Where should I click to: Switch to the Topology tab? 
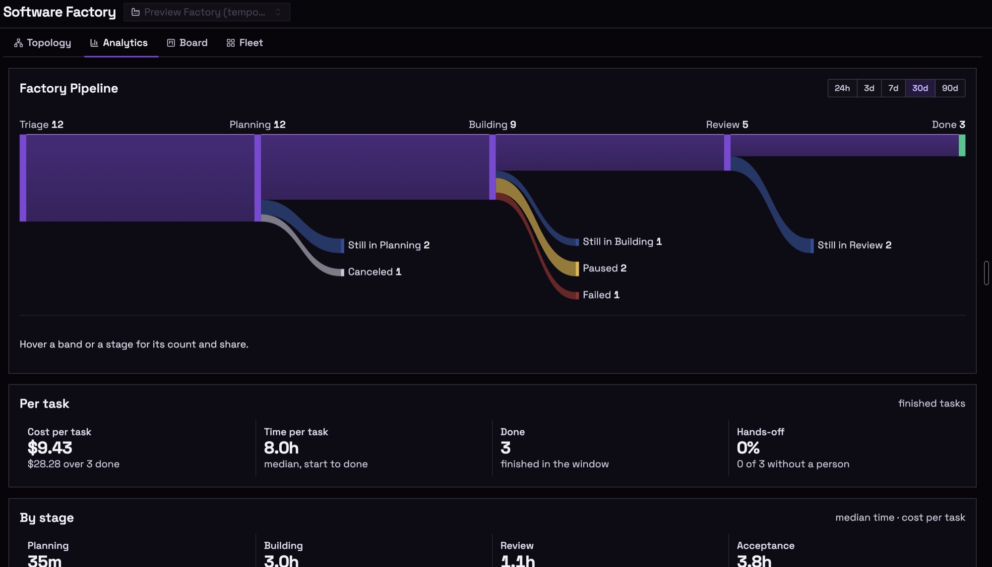(x=43, y=43)
